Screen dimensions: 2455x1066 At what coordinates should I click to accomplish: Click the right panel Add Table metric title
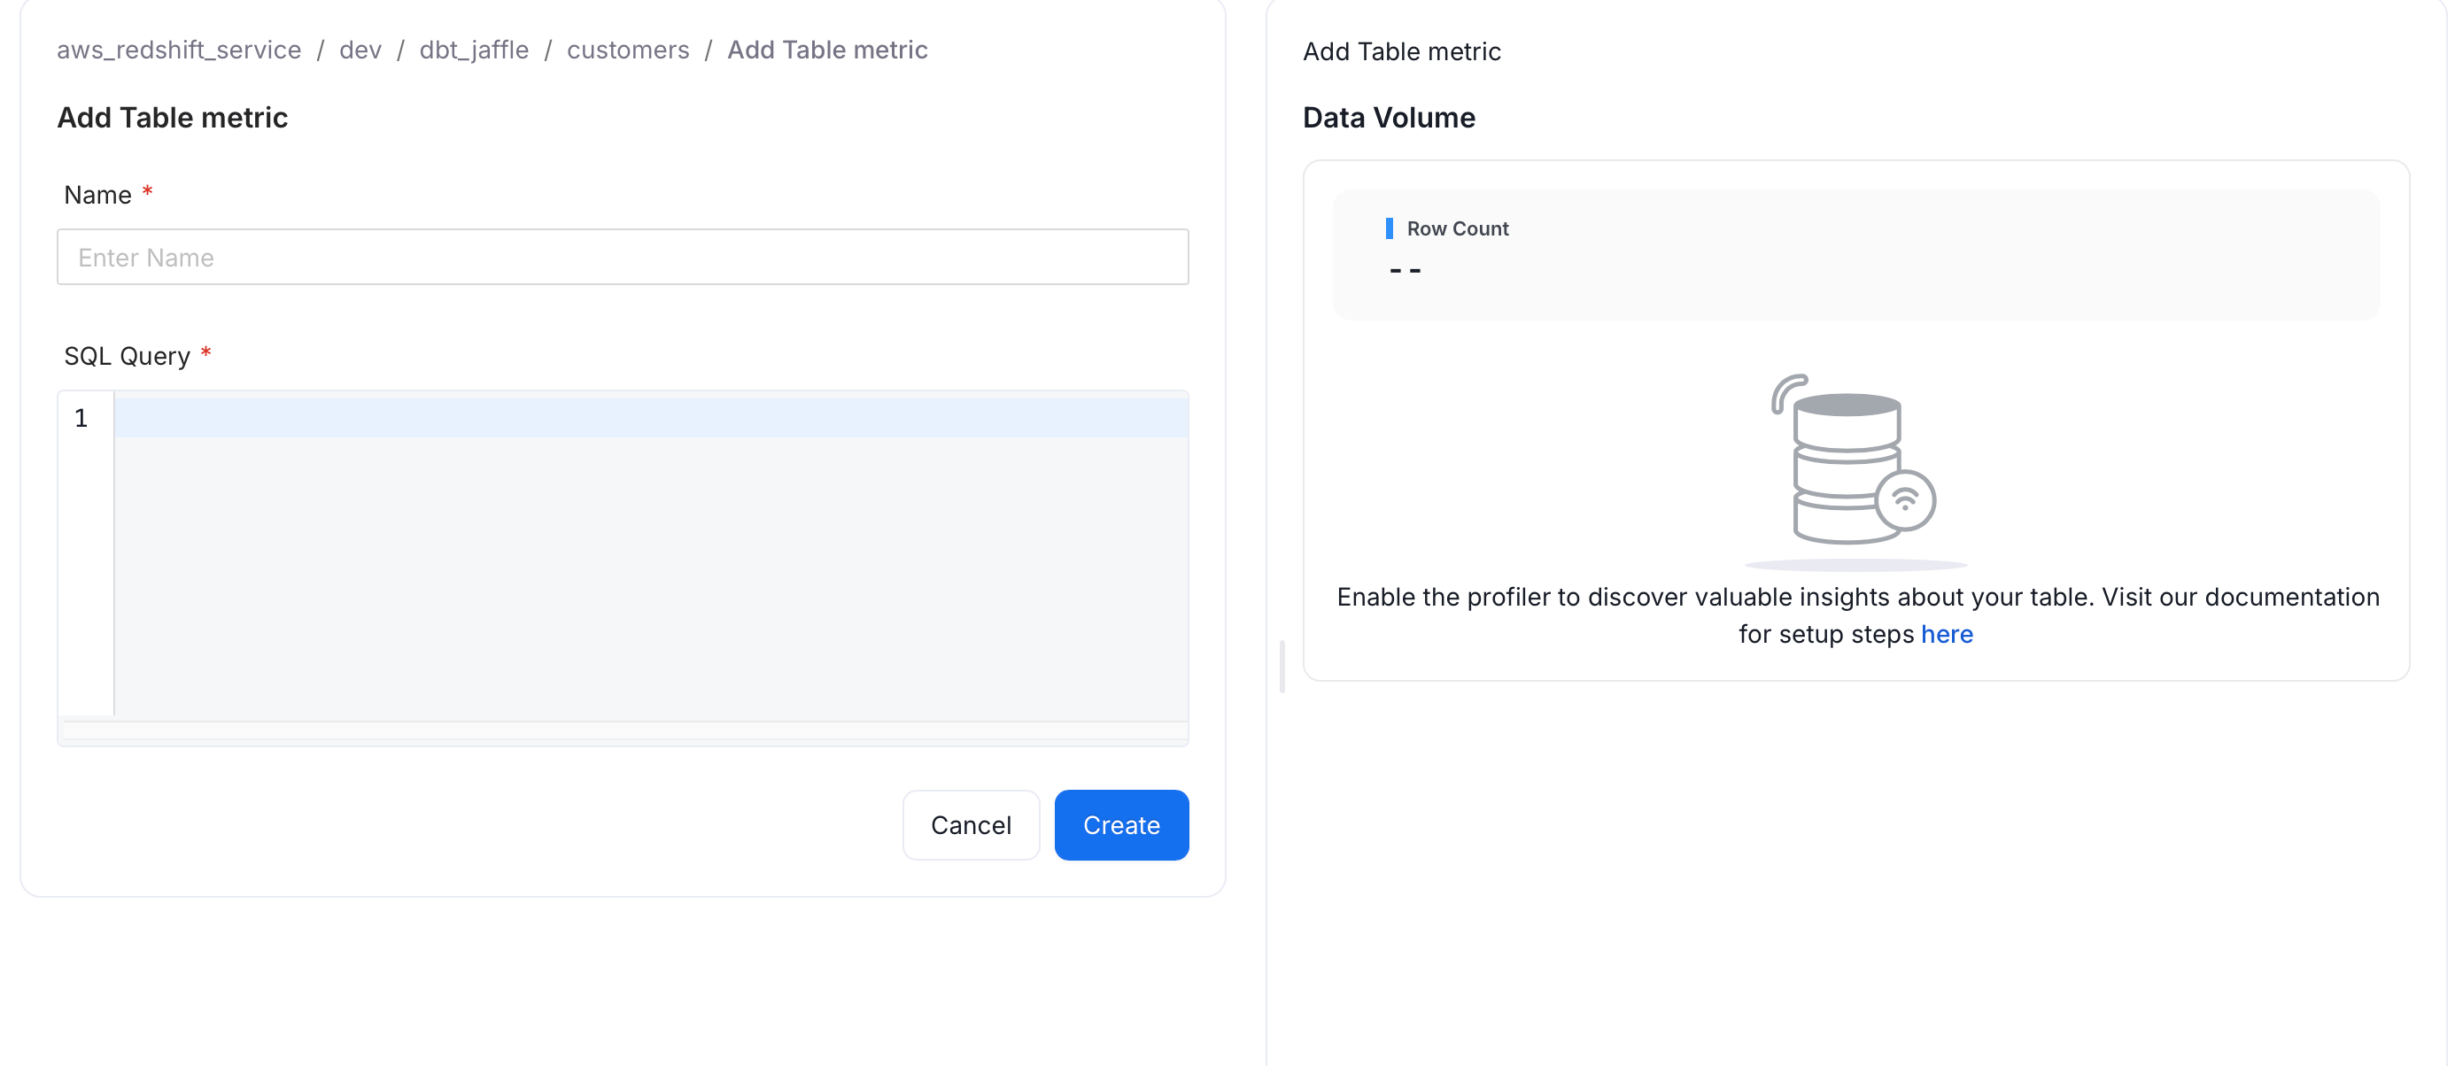pyautogui.click(x=1401, y=51)
